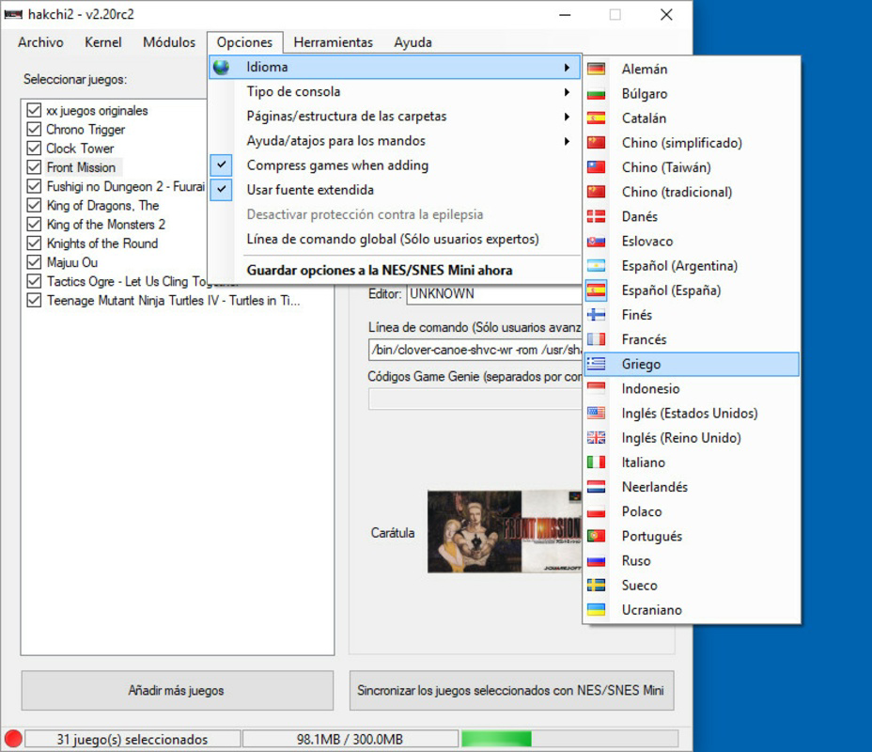The width and height of the screenshot is (872, 752).
Task: Click the highlighted Spain flag icon for Español (España)
Action: click(x=596, y=290)
